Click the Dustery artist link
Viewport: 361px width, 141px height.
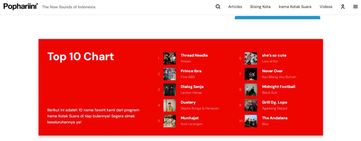pyautogui.click(x=188, y=102)
